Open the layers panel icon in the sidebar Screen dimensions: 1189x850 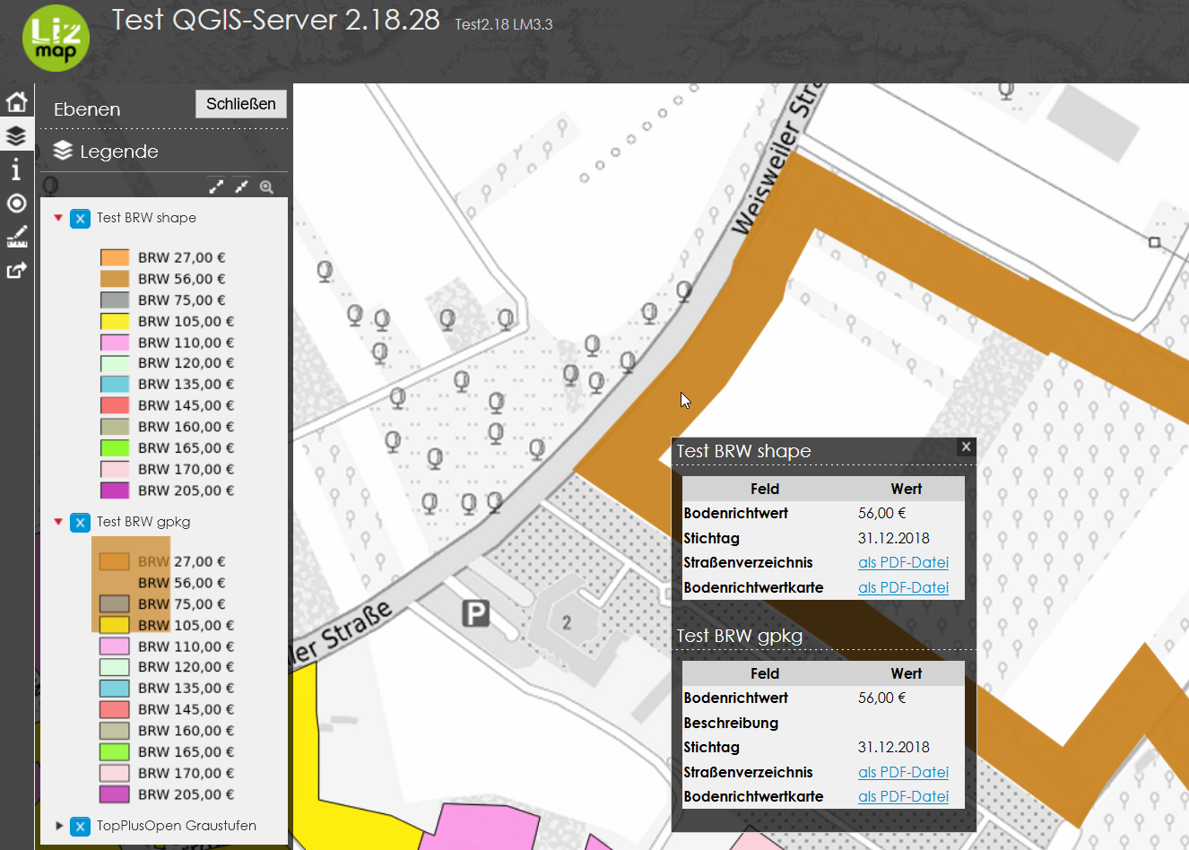[x=15, y=135]
